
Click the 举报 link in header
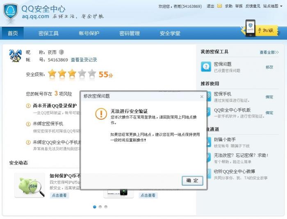pos(239,6)
